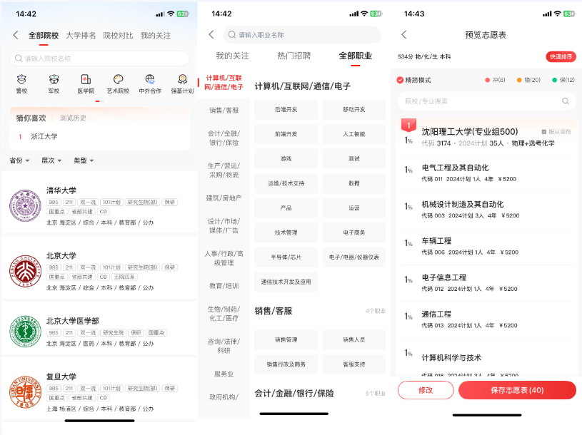Focus the 请输入院校名称 search field
582x435 pixels.
(x=99, y=58)
